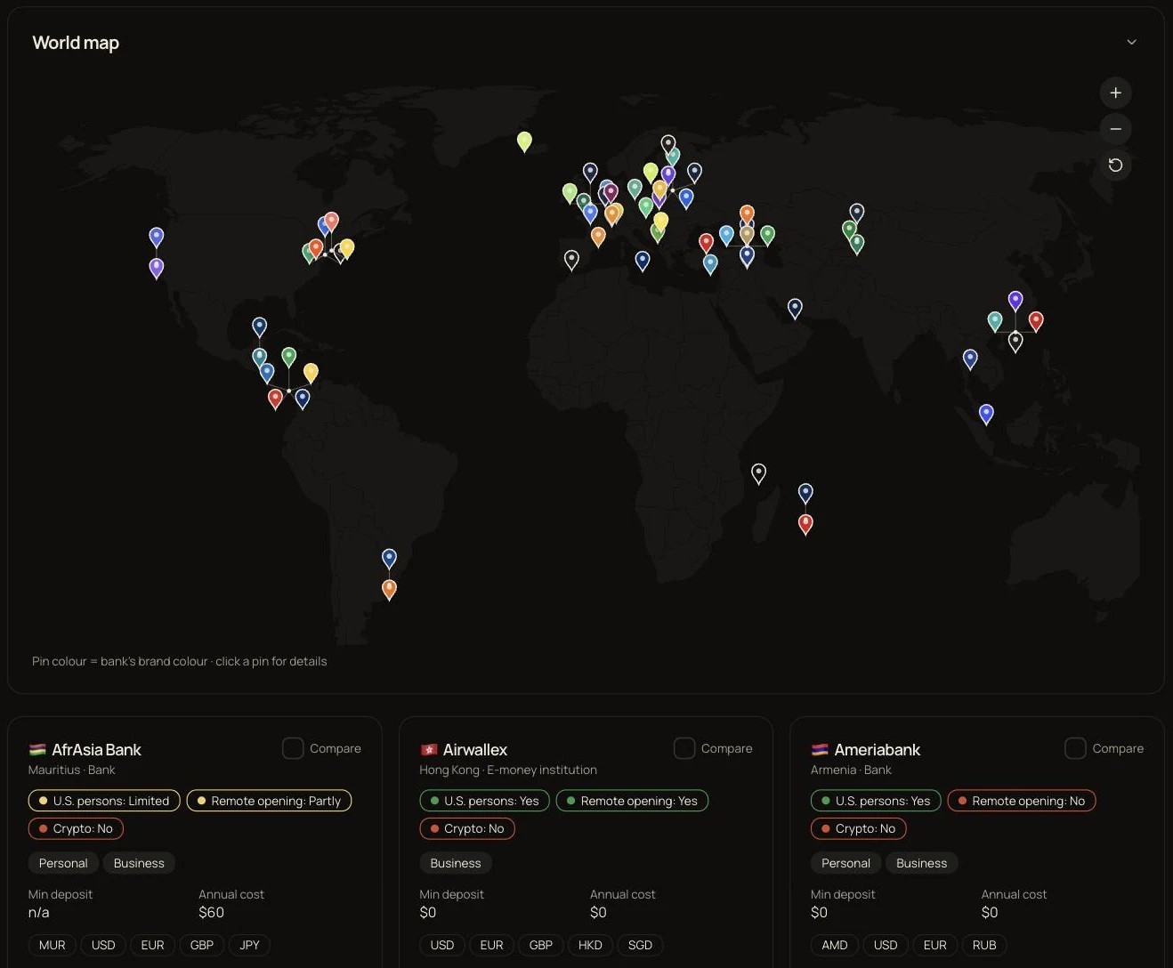Click the JPY currency chip

(249, 945)
